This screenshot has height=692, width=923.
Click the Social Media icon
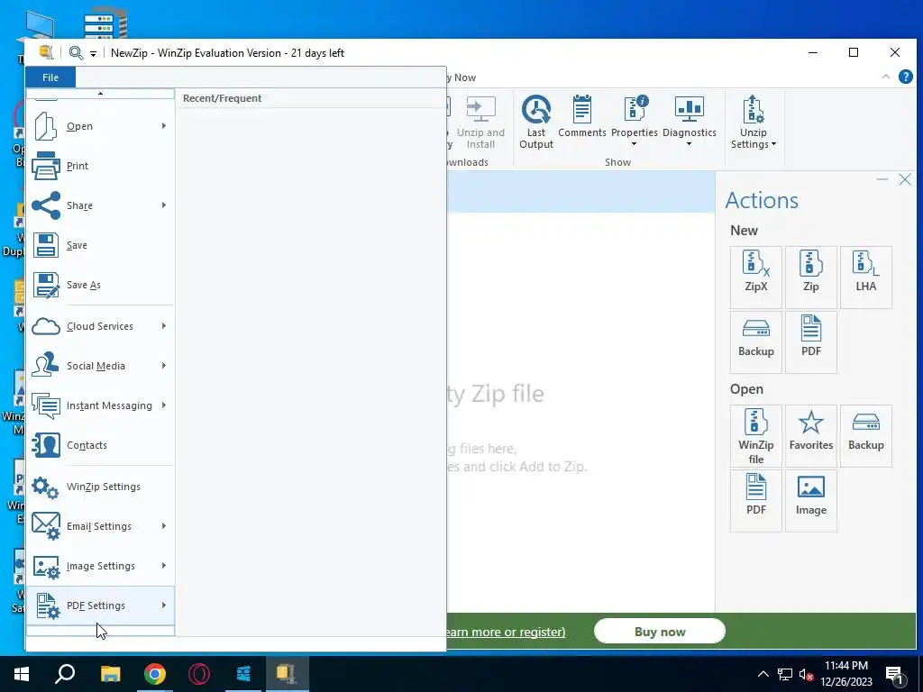point(45,366)
